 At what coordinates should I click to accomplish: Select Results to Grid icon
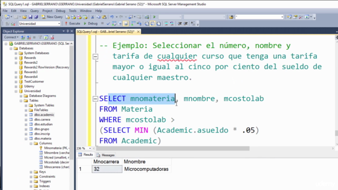pos(153,23)
